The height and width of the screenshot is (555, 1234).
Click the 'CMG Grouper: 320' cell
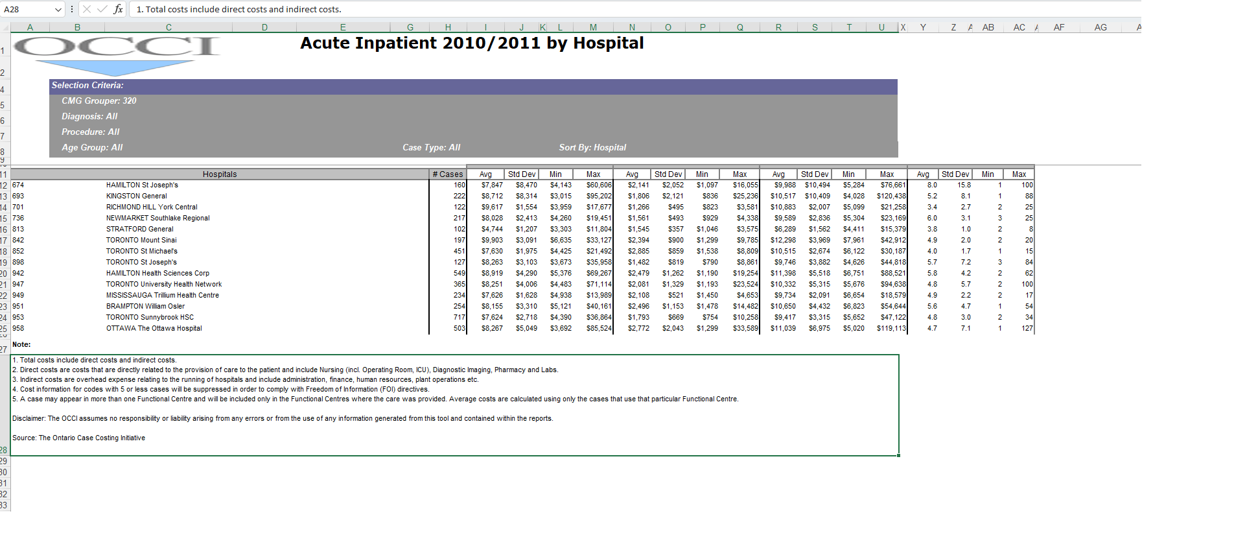(x=99, y=100)
